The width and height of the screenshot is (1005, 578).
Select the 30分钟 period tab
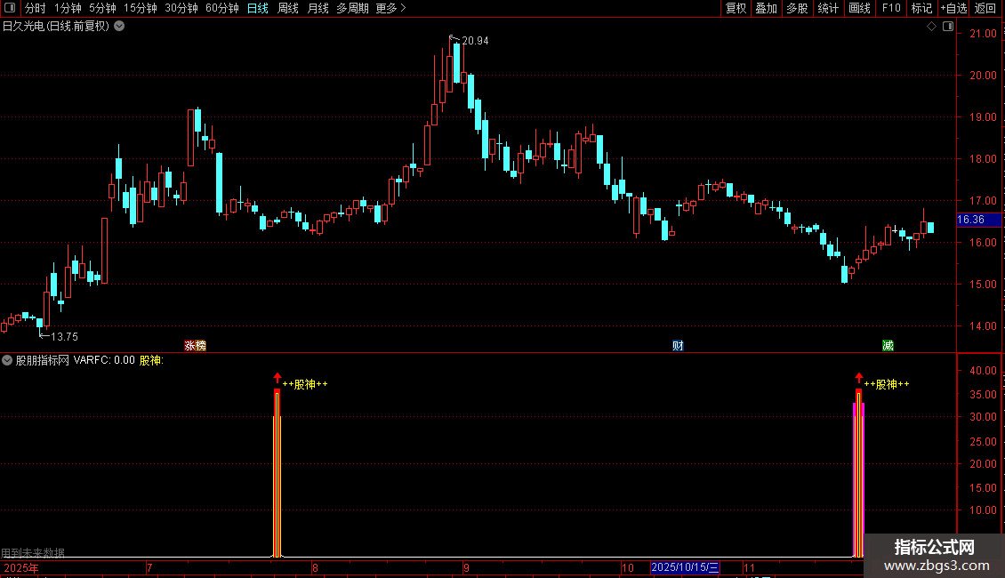tap(181, 8)
